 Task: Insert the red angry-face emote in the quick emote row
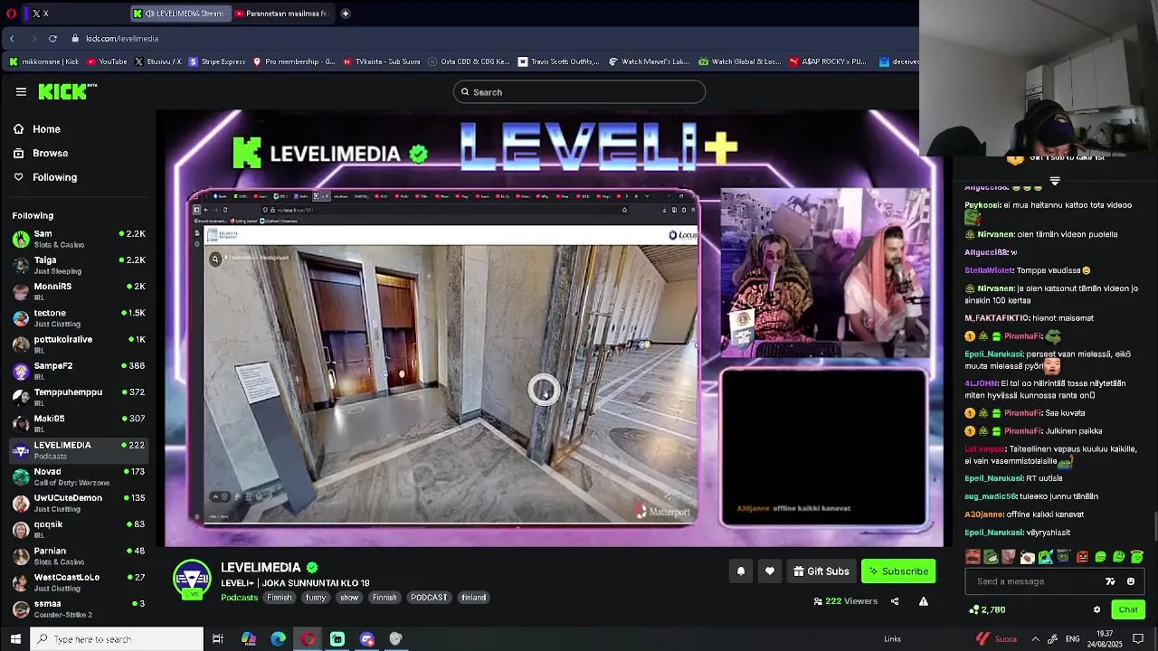(1082, 557)
